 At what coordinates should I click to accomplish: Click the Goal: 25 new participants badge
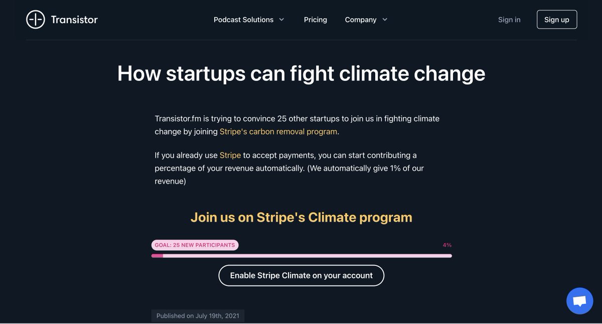pos(195,245)
